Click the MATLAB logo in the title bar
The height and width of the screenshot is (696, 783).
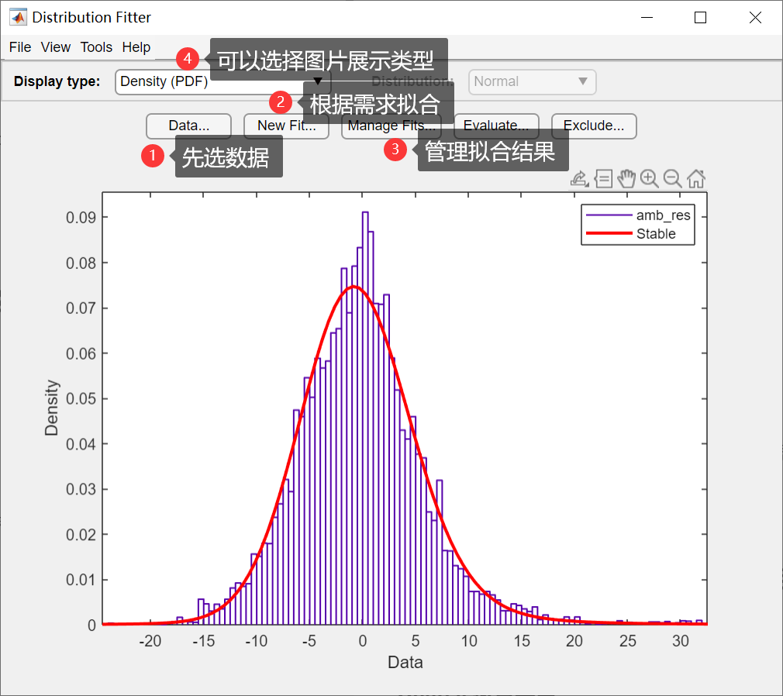pyautogui.click(x=18, y=17)
